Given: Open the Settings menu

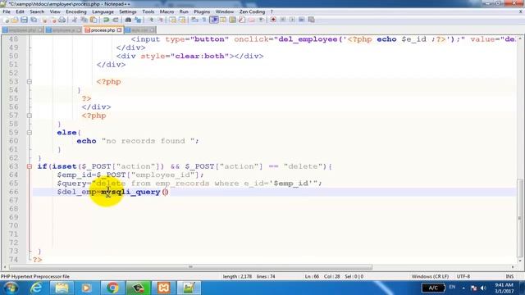Looking at the screenshot, I should pyautogui.click(x=128, y=11).
